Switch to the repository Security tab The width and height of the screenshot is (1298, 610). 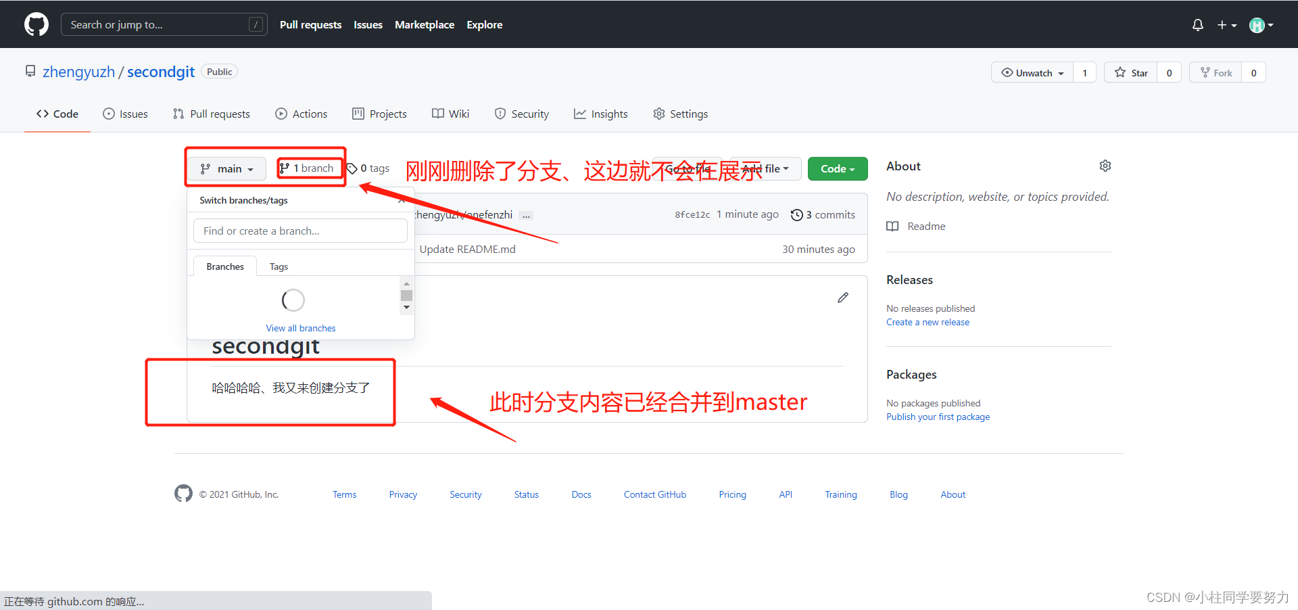point(521,114)
